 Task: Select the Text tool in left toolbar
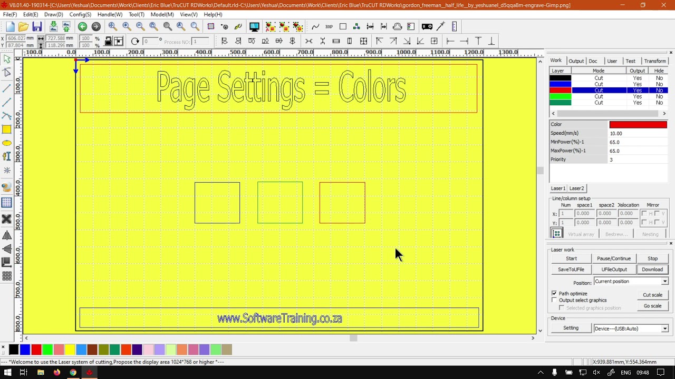(7, 156)
